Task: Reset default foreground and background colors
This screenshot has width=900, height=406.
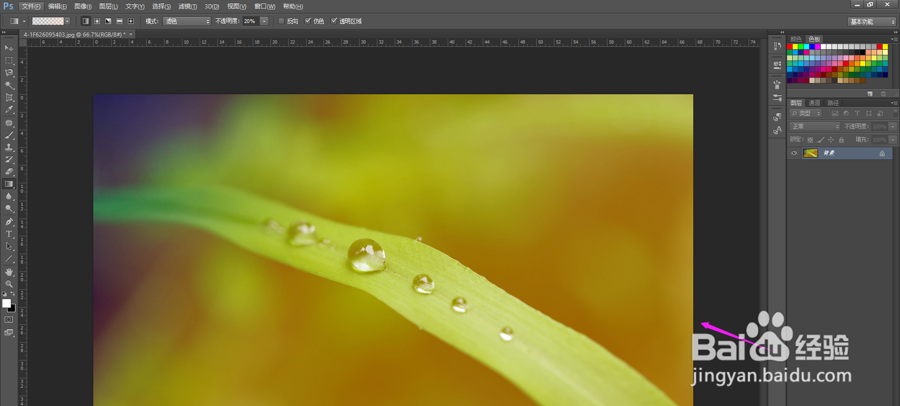Action: [x=4, y=294]
